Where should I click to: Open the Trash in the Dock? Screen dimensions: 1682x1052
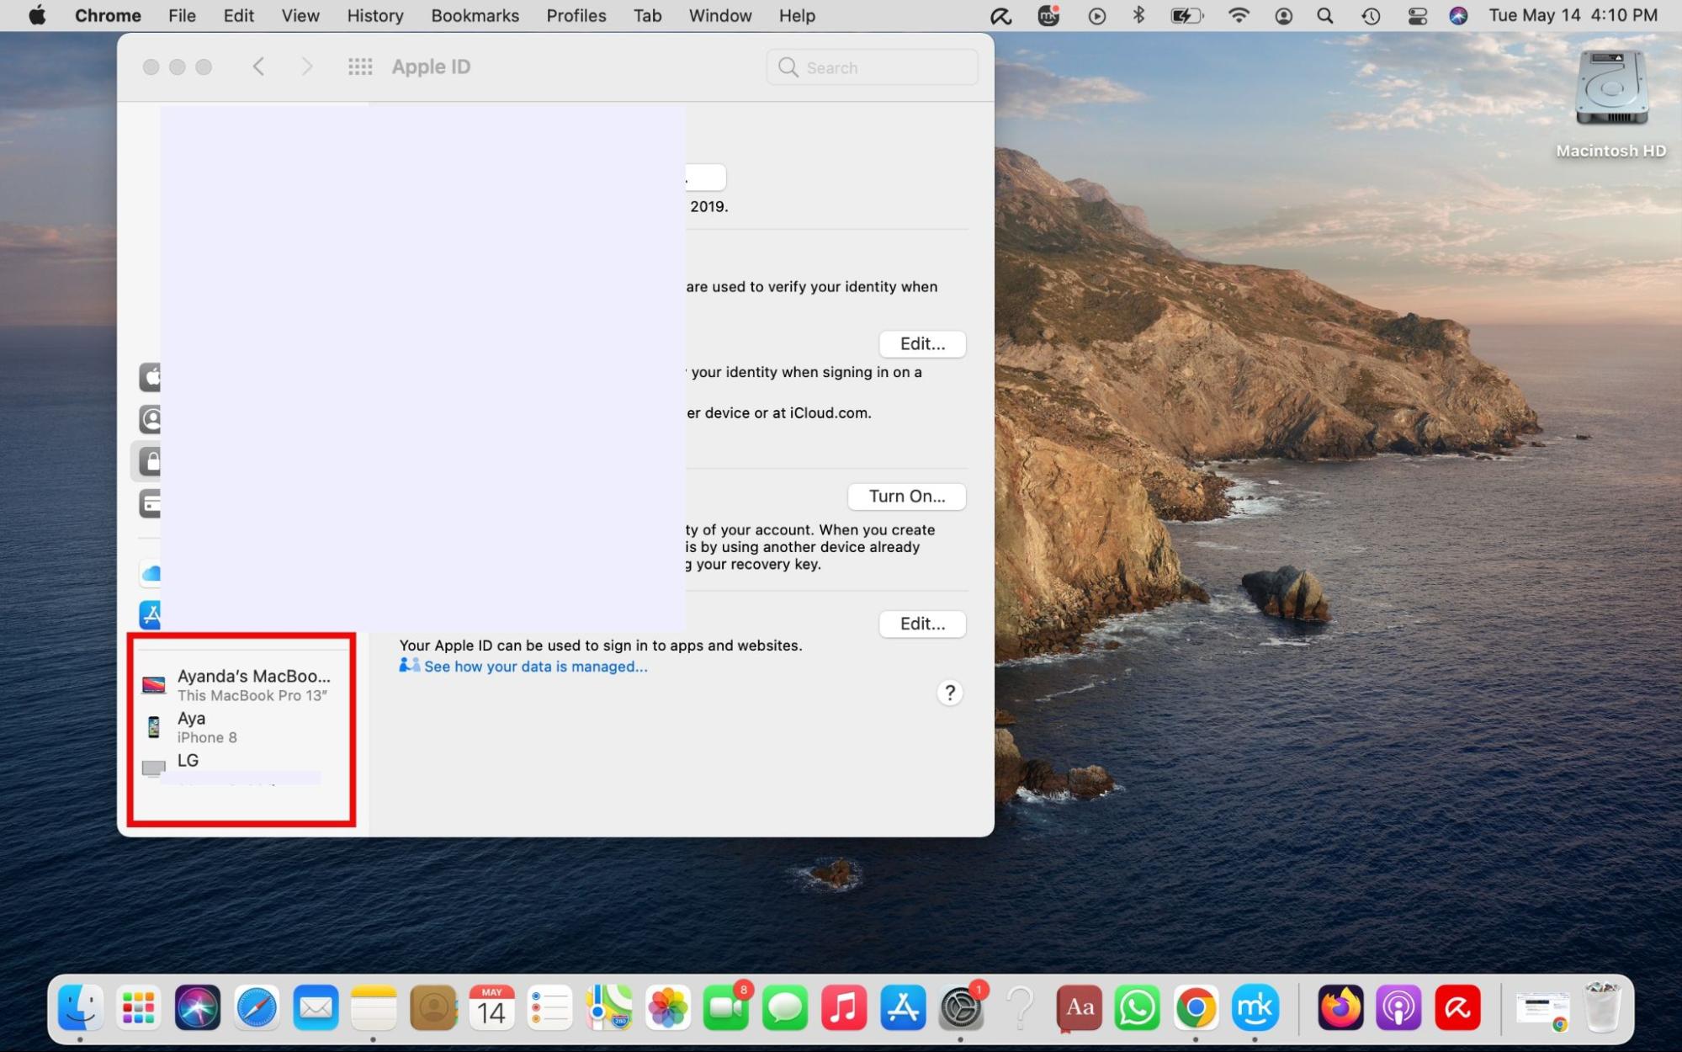1602,1007
